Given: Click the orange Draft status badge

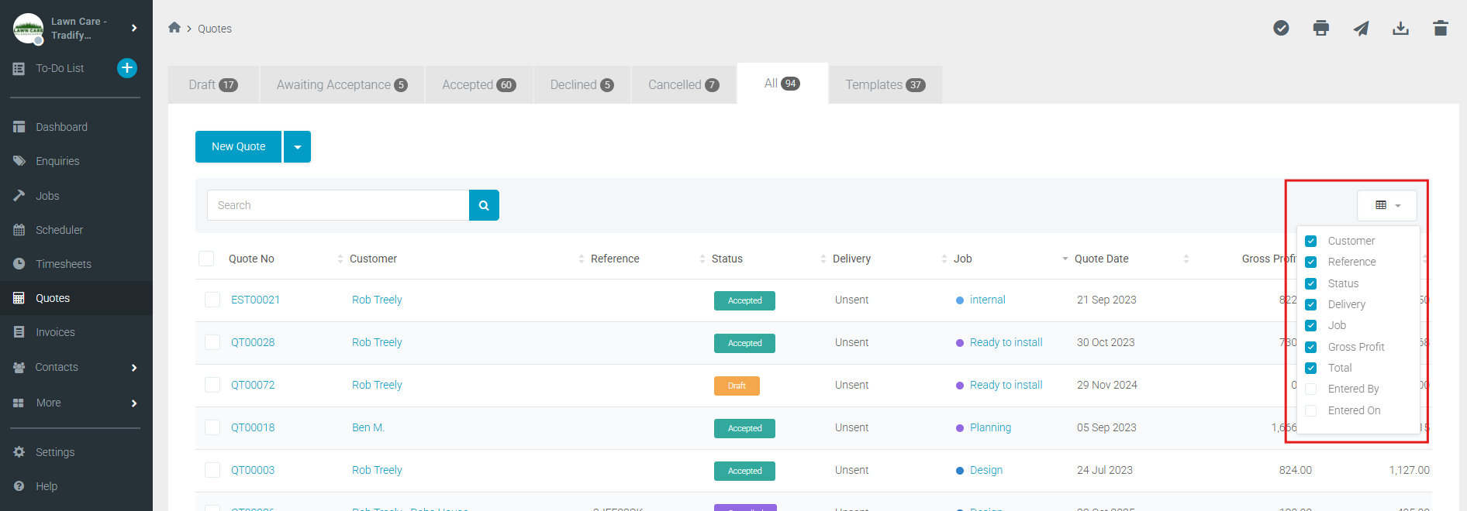Looking at the screenshot, I should click(x=737, y=386).
